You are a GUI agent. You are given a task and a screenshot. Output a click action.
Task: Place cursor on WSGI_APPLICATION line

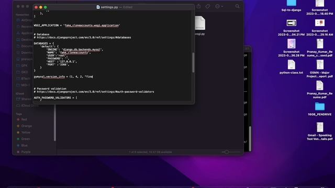(77, 26)
